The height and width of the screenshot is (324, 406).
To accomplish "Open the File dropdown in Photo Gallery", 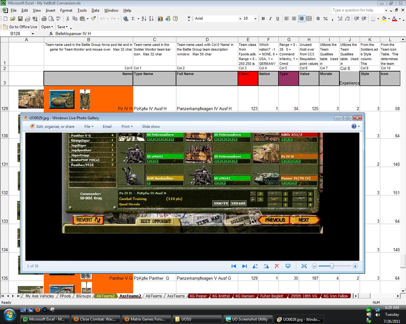I will [89, 127].
